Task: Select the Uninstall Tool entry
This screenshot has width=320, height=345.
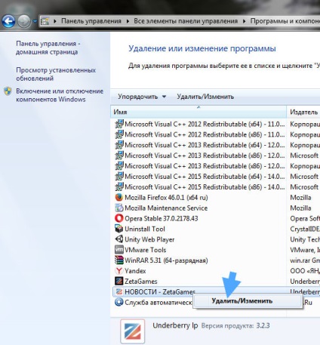Action: pyautogui.click(x=145, y=229)
